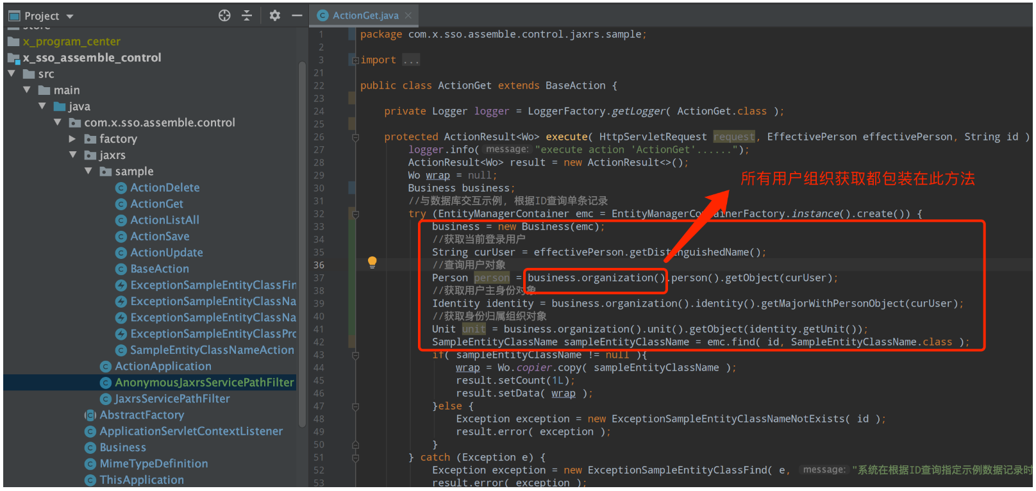Click the ActionDelete class icon

pyautogui.click(x=121, y=188)
